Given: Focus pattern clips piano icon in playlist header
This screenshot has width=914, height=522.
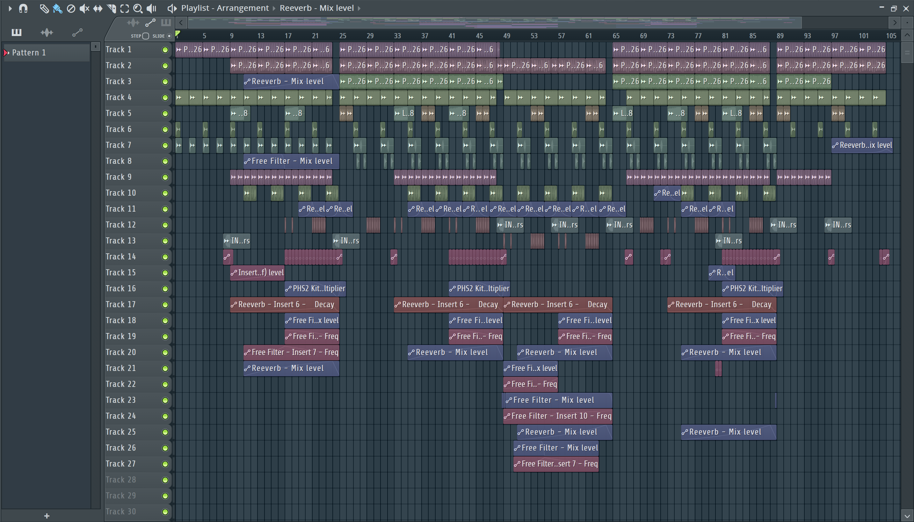Looking at the screenshot, I should tap(166, 23).
